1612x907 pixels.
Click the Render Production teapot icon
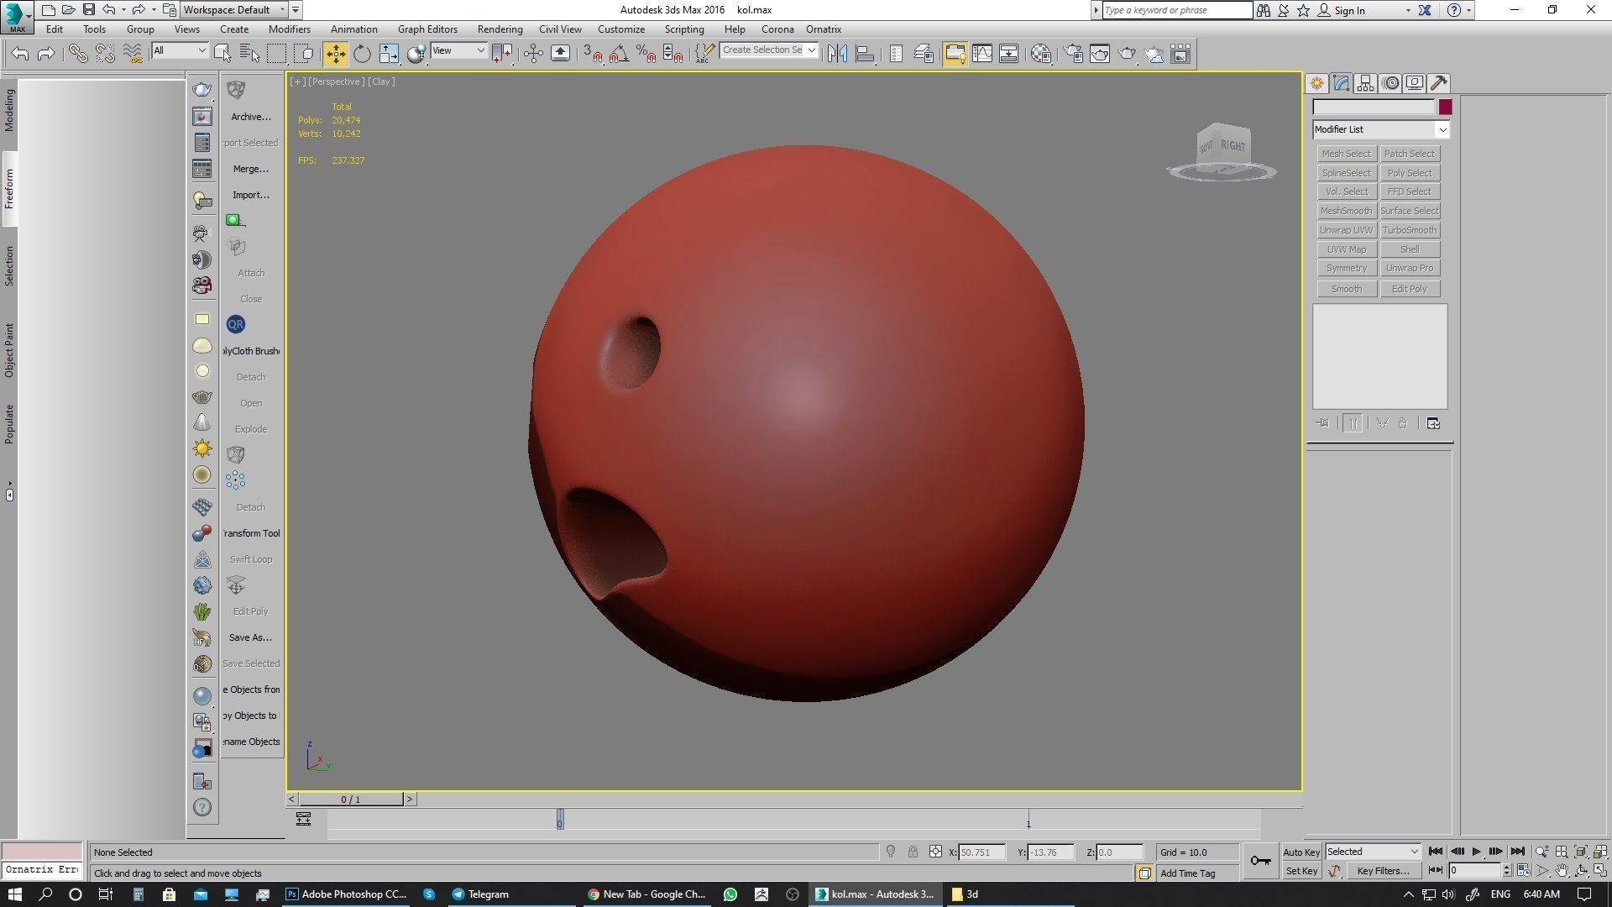1127,54
